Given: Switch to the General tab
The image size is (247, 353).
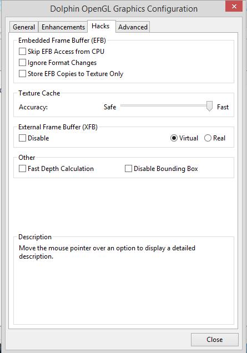Looking at the screenshot, I should click(24, 27).
